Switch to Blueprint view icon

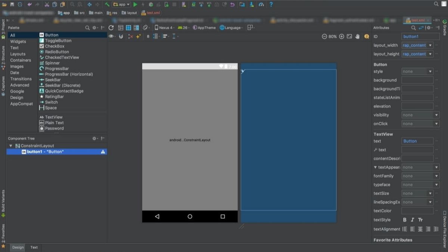click(128, 28)
